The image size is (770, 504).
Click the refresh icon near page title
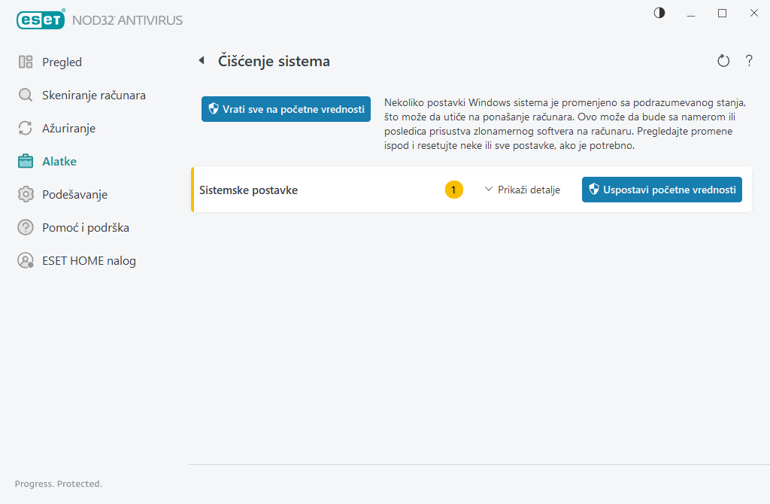tap(723, 61)
